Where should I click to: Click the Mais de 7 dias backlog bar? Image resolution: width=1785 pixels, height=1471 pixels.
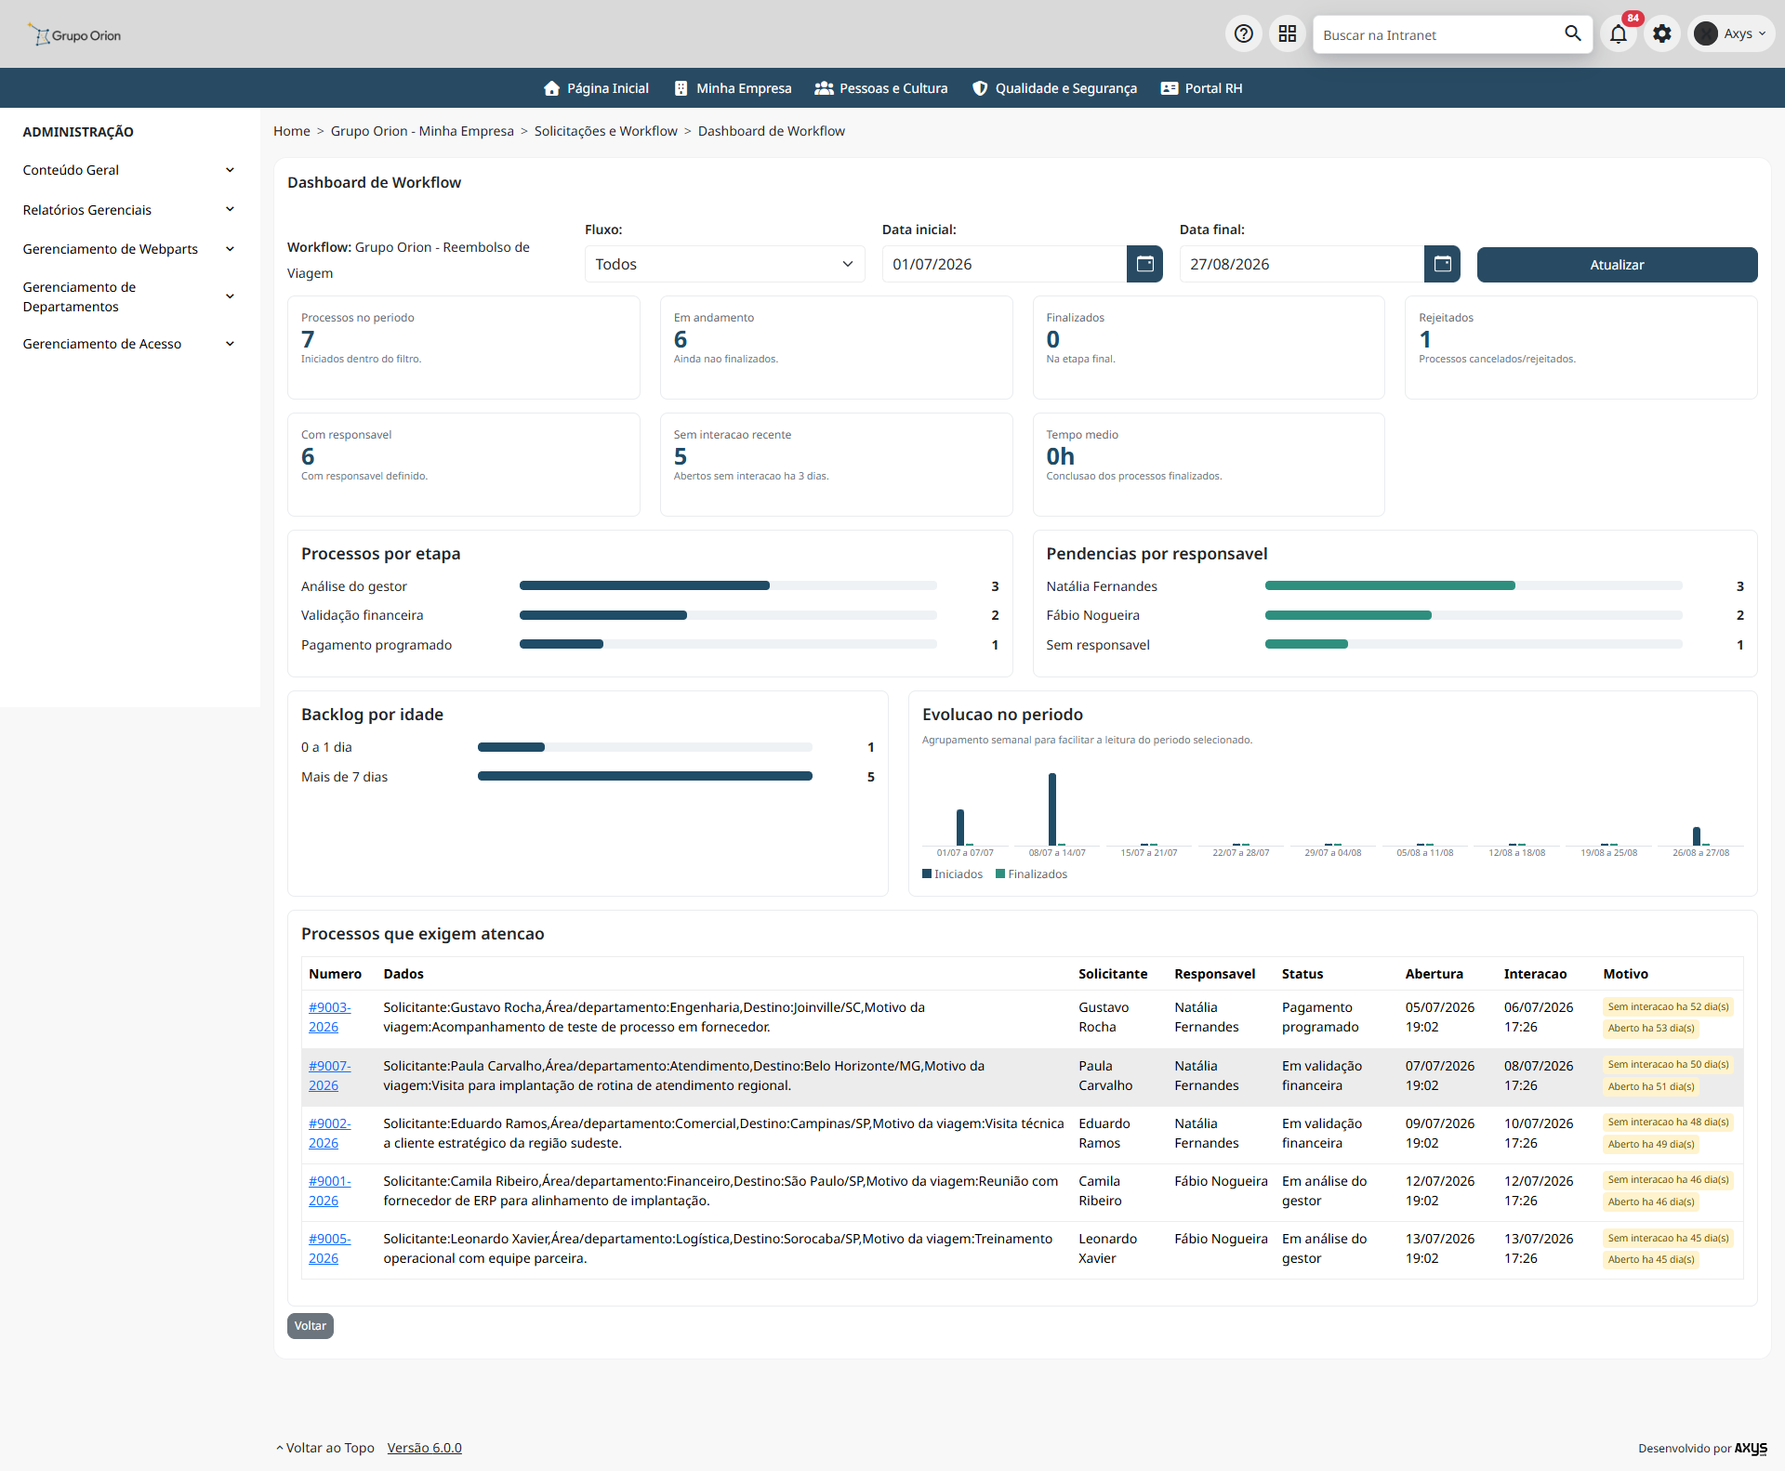tap(644, 776)
